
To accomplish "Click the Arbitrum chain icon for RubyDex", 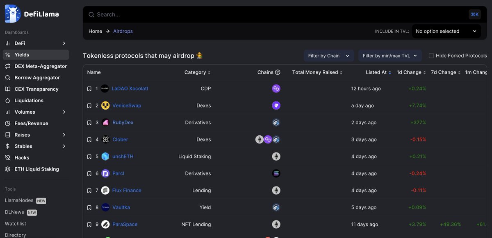I will point(276,122).
